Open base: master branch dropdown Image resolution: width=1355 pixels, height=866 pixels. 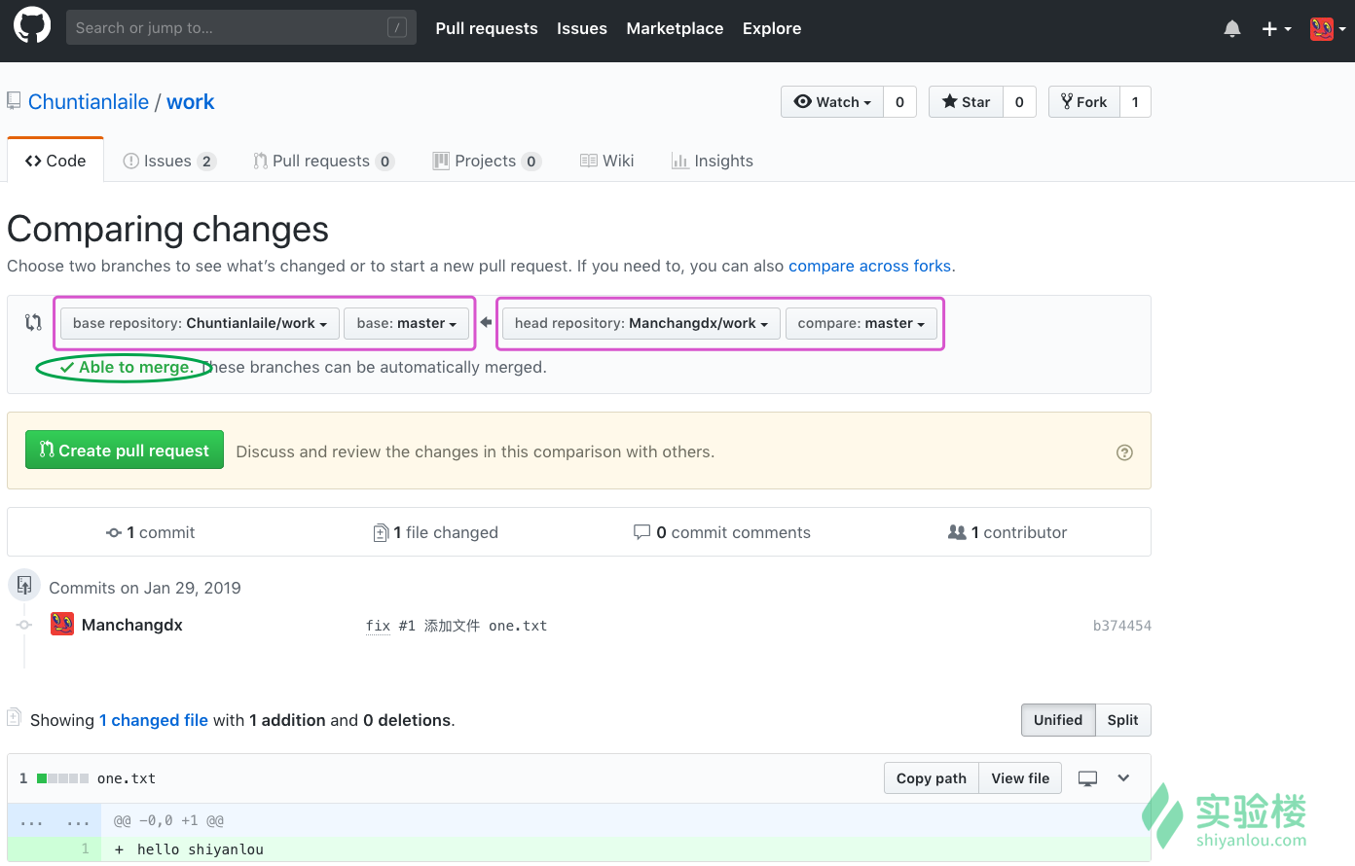[406, 323]
